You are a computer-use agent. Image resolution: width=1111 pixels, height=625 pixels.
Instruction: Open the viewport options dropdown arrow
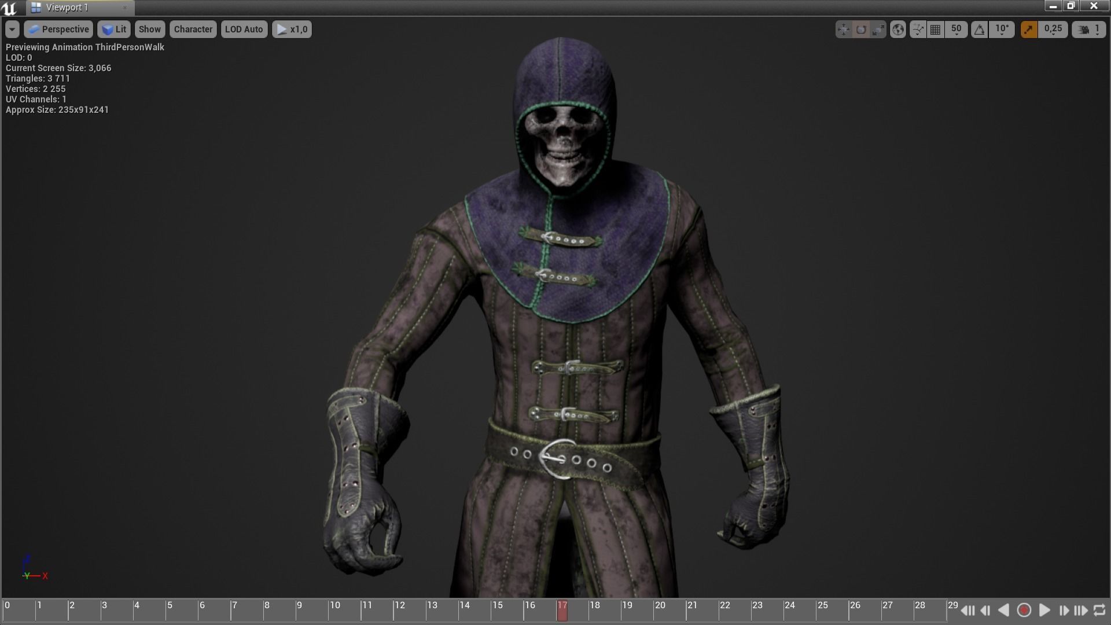click(x=12, y=29)
